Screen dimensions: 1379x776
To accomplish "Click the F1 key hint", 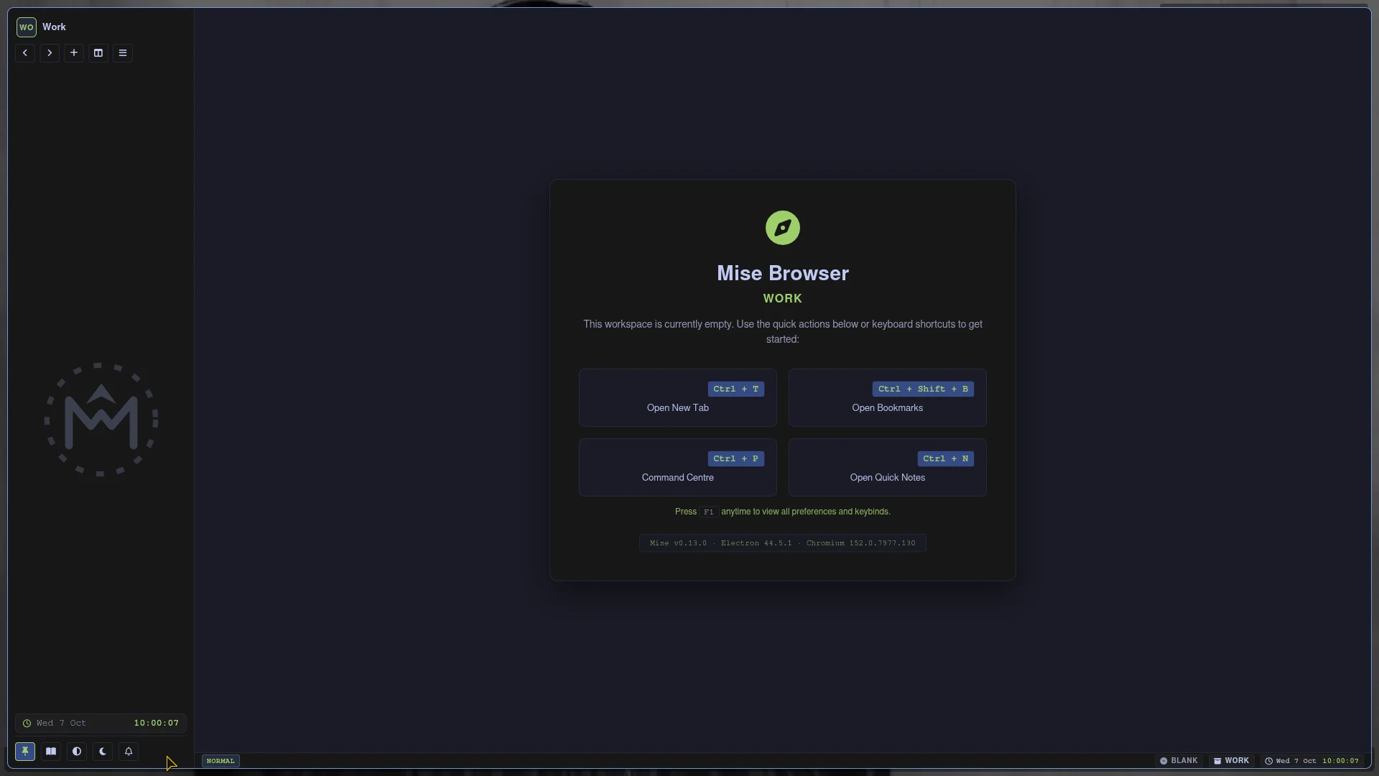I will click(708, 512).
